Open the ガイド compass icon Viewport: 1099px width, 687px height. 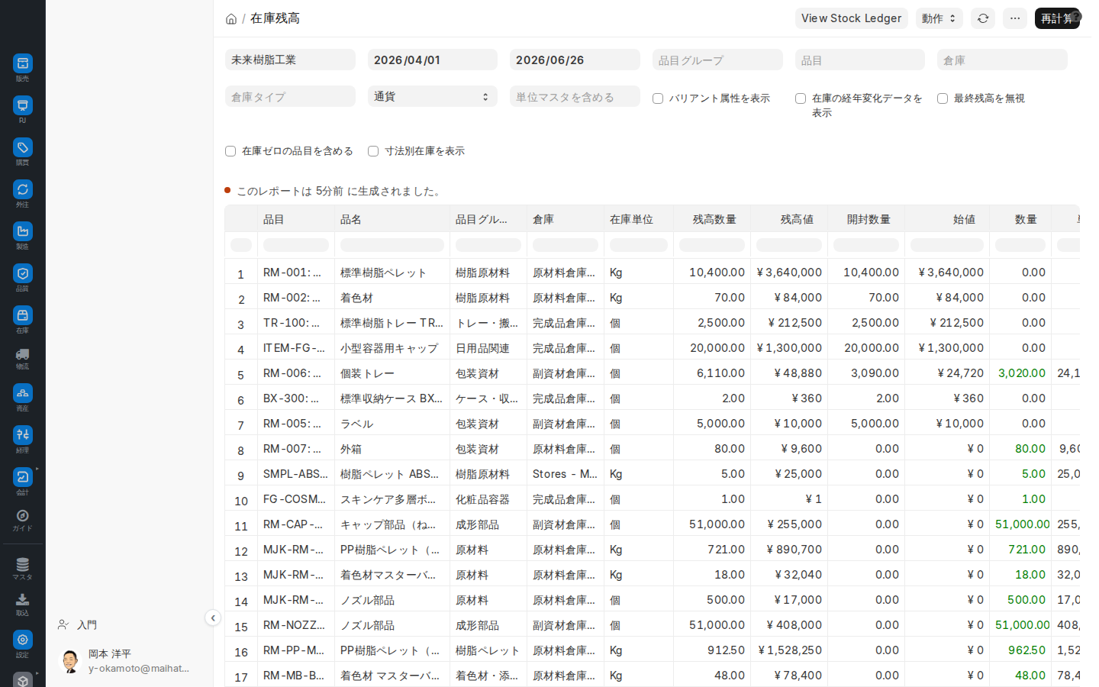pos(23,516)
